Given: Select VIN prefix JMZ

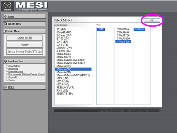Looking at the screenshot, I should click(x=101, y=29).
